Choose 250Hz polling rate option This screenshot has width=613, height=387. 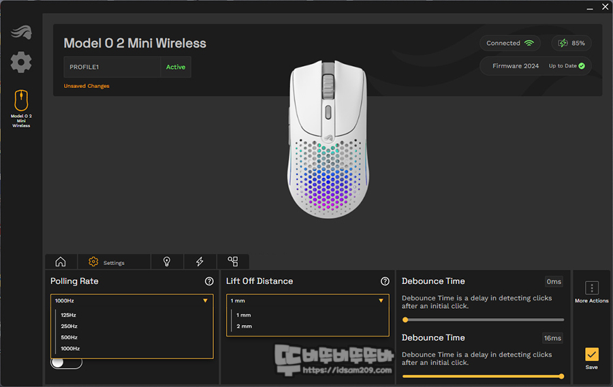(69, 326)
